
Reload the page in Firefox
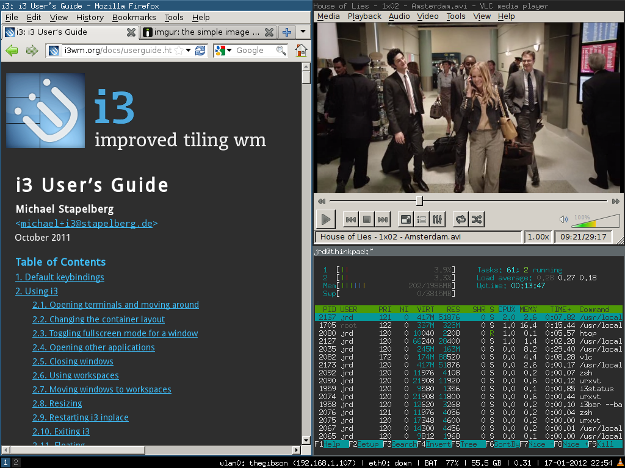pyautogui.click(x=200, y=51)
